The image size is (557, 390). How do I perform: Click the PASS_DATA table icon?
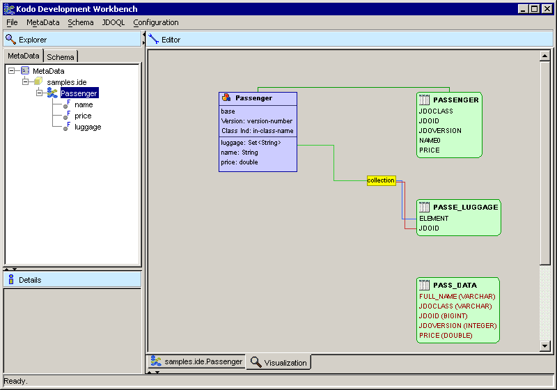(x=424, y=285)
